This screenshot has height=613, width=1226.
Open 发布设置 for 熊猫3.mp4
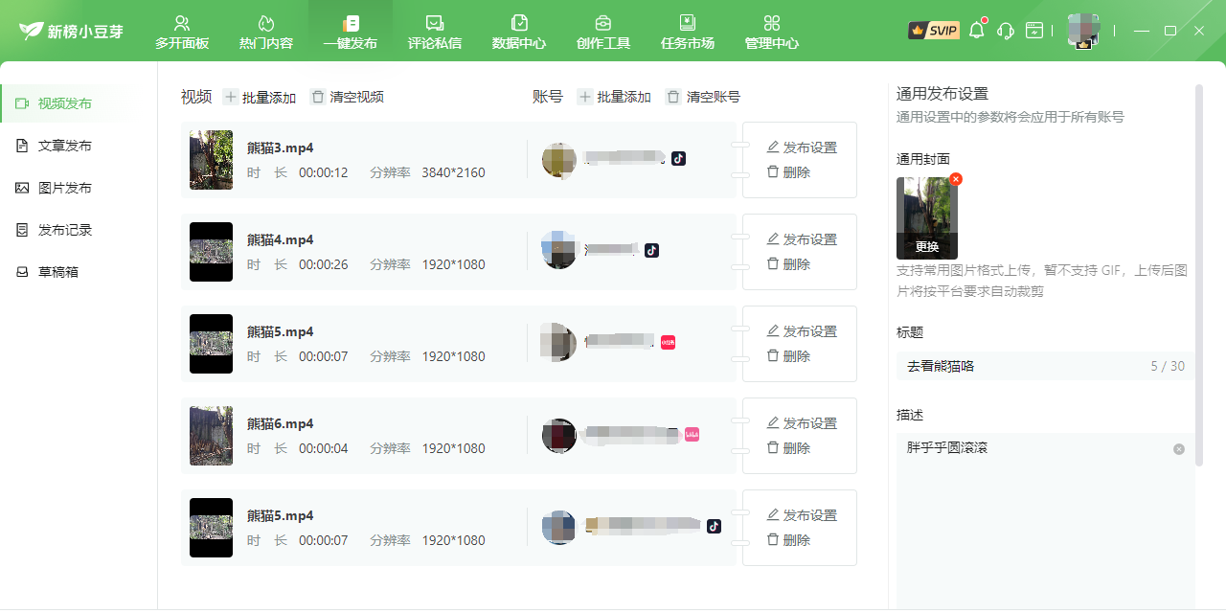point(802,148)
